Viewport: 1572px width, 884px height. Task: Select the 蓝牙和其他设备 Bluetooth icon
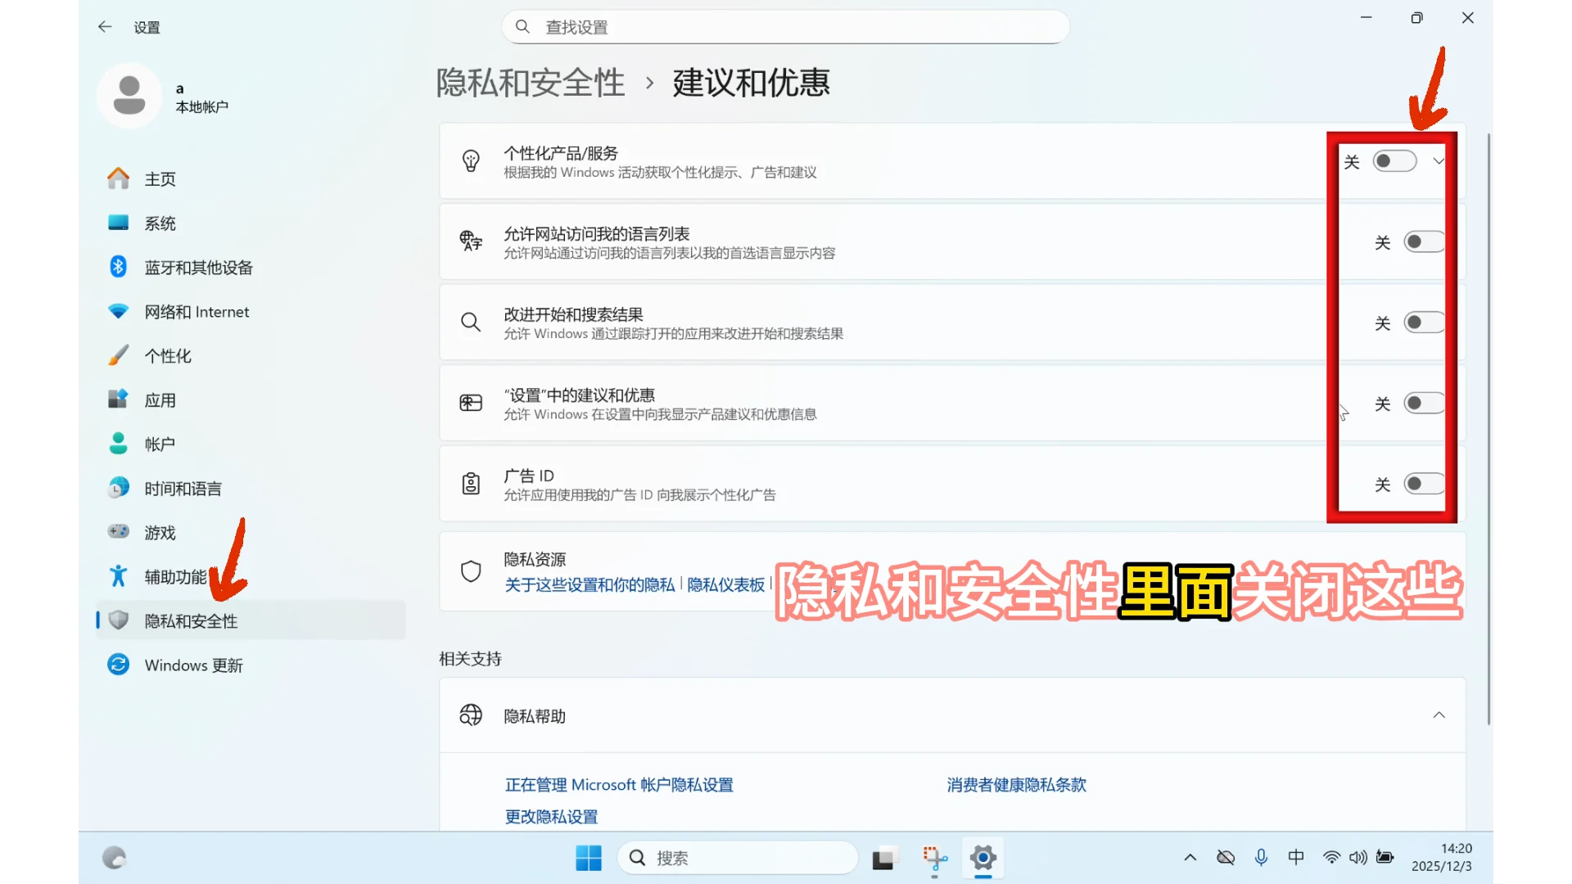[118, 267]
